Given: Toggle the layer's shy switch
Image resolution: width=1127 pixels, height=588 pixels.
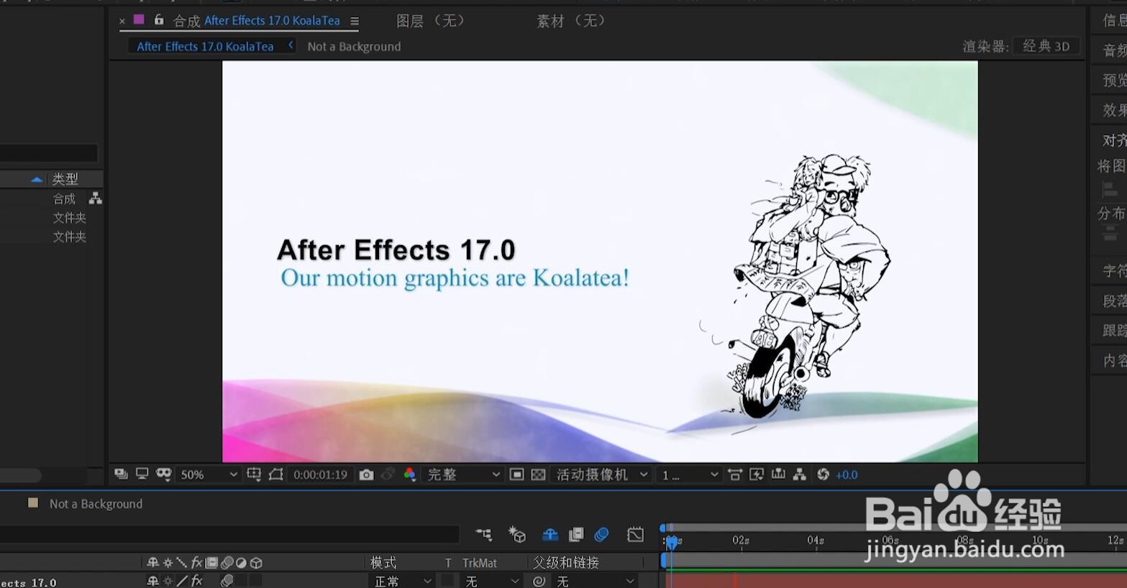Looking at the screenshot, I should [x=152, y=581].
